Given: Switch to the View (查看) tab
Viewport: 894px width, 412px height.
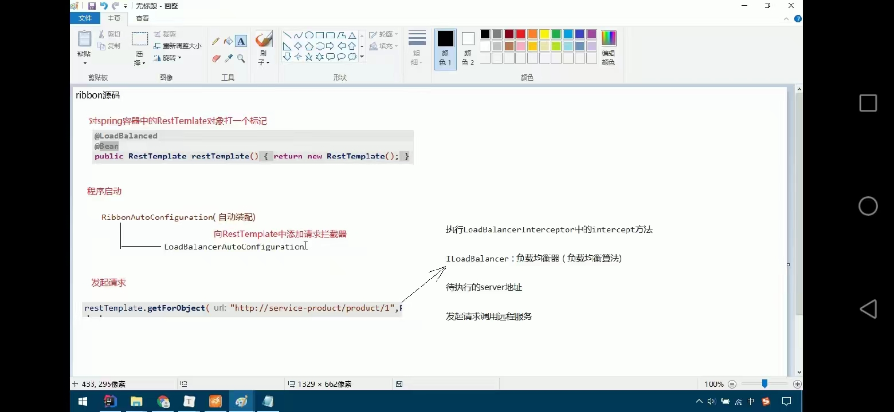Looking at the screenshot, I should [x=142, y=18].
